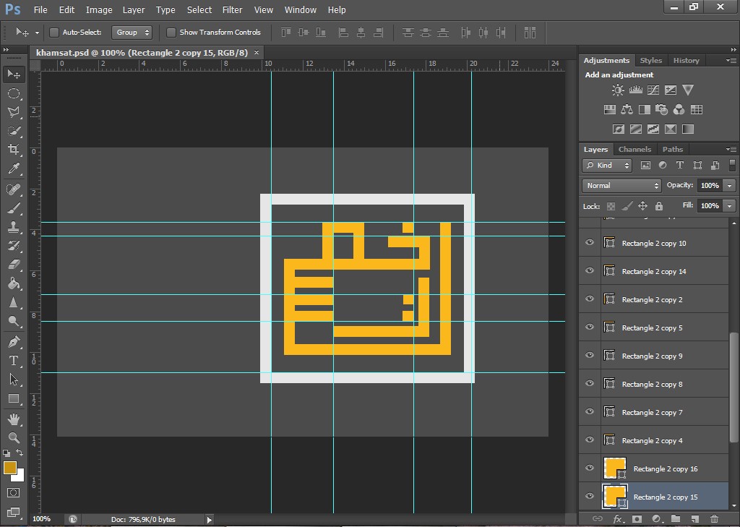740x527 pixels.
Task: Check Show Transform Controls
Action: (x=171, y=33)
